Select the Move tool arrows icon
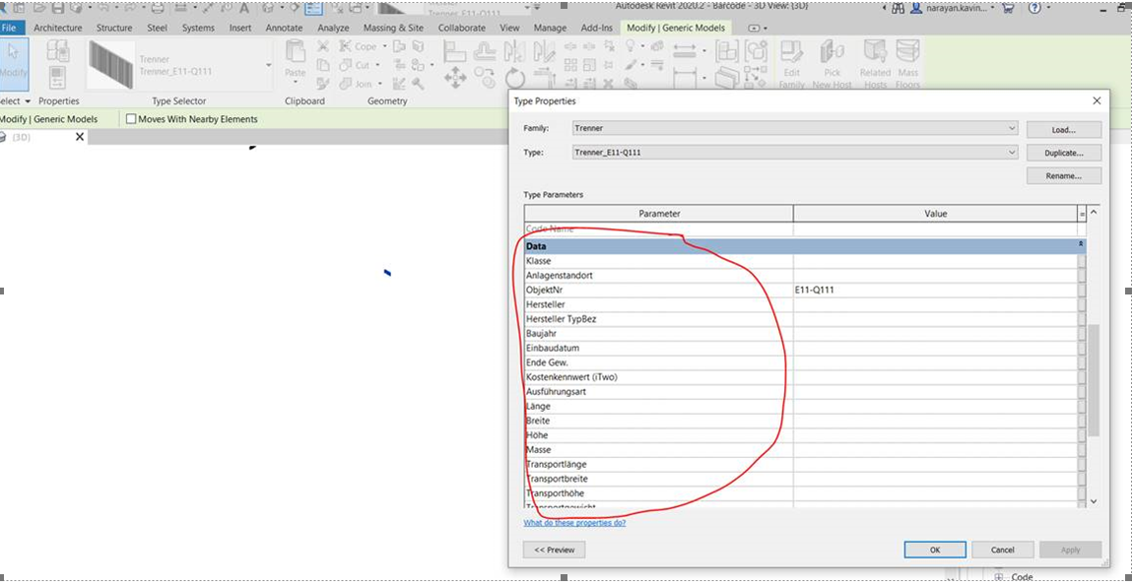This screenshot has width=1132, height=587. pyautogui.click(x=455, y=77)
